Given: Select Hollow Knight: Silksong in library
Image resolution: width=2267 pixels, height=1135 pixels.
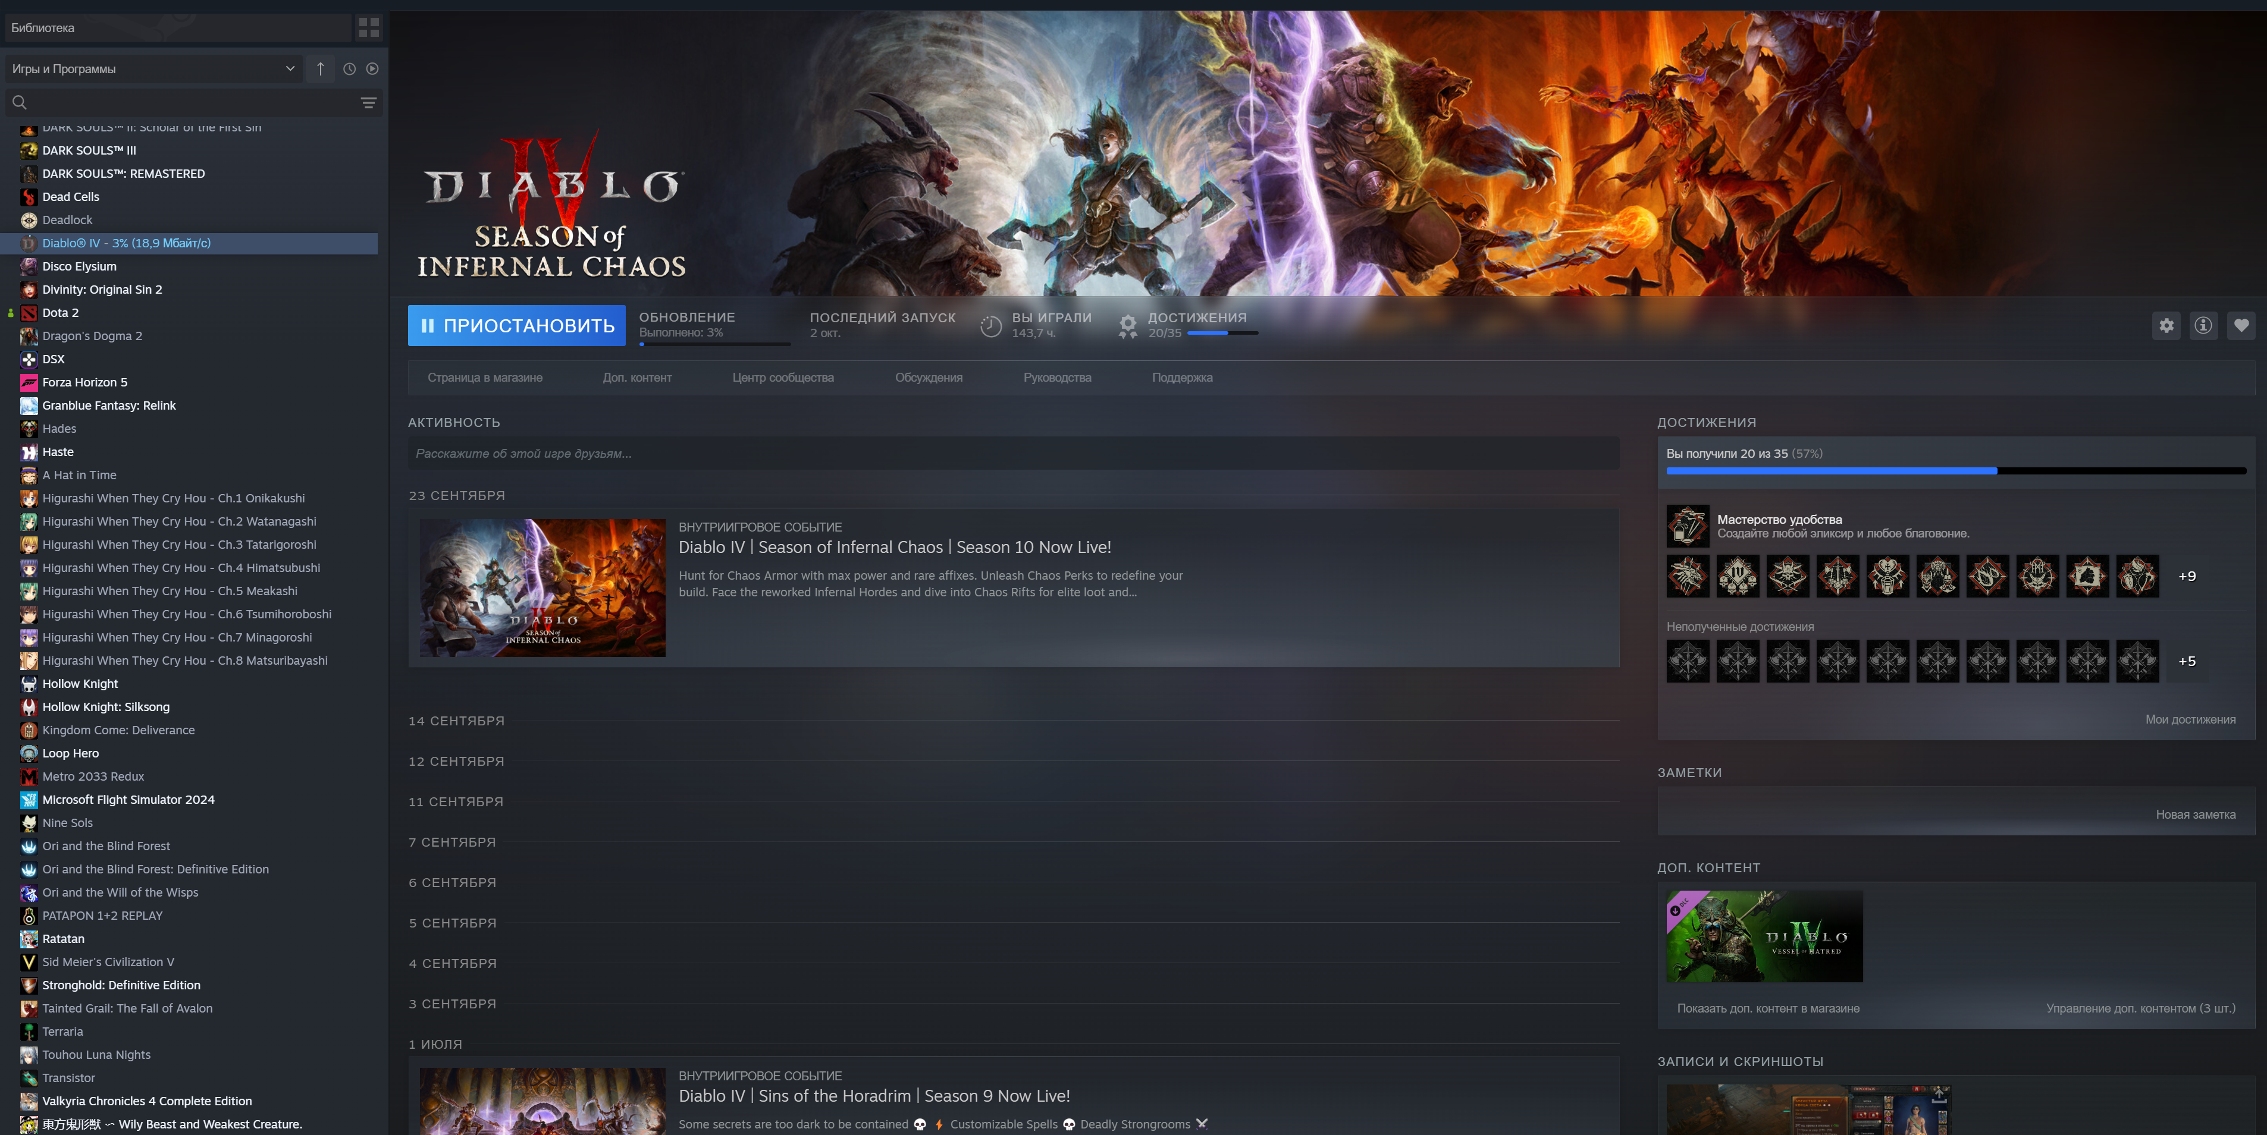Looking at the screenshot, I should click(106, 706).
